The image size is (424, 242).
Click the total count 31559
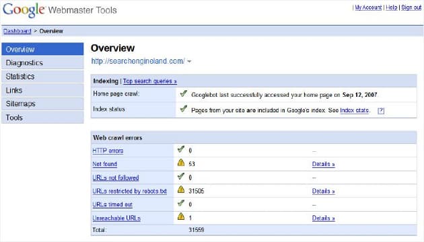pyautogui.click(x=197, y=230)
